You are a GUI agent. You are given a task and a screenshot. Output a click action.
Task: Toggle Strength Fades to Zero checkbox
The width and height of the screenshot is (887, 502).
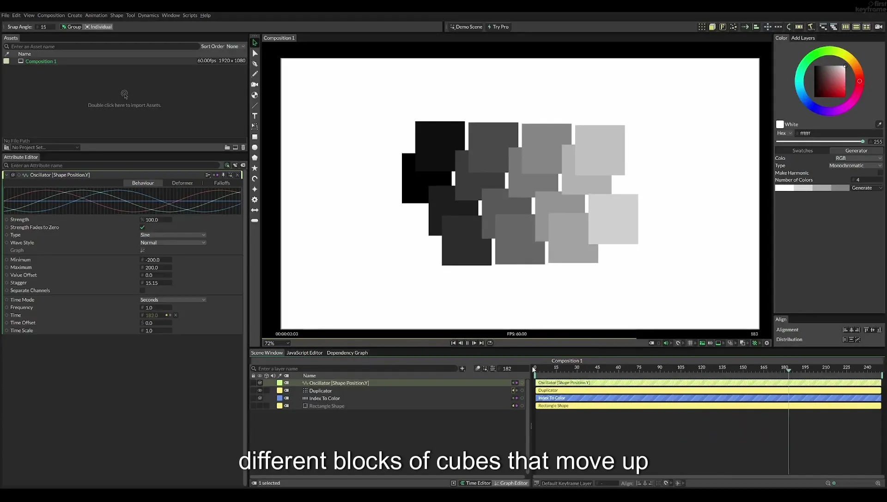[142, 227]
